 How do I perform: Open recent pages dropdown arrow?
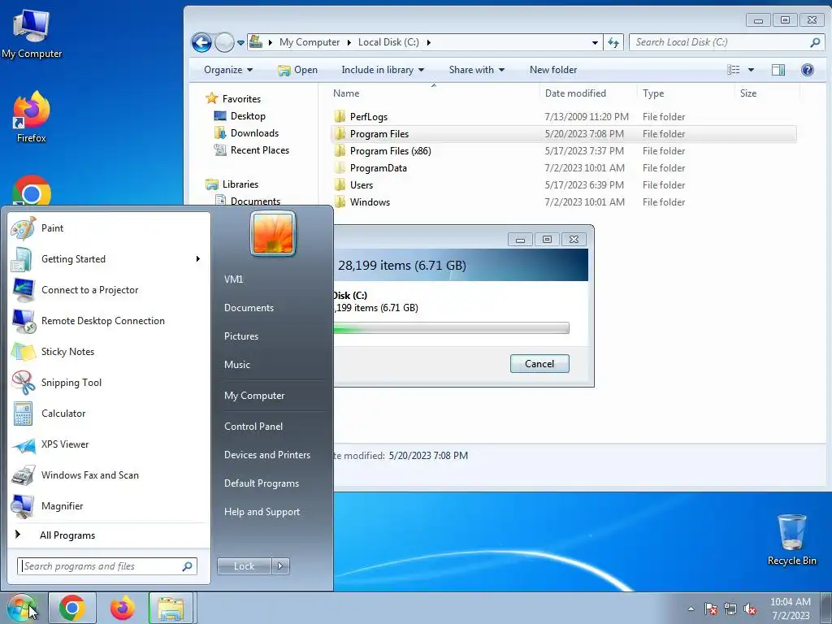tap(240, 42)
